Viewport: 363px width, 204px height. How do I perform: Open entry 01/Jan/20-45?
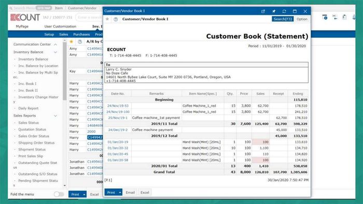click(x=118, y=154)
